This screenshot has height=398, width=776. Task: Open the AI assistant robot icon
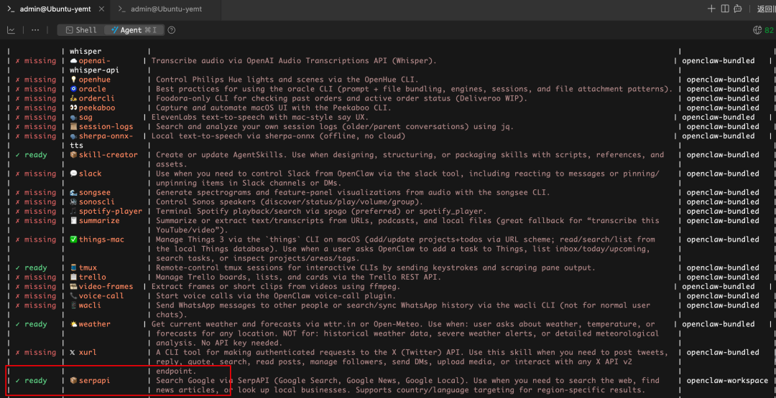(x=739, y=9)
